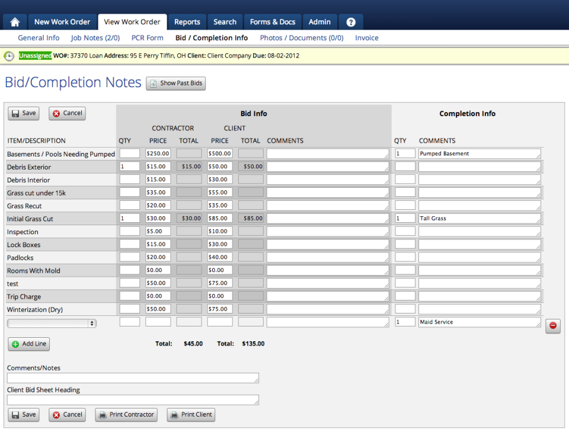Remove the Maid Service line with the red minus icon
The image size is (569, 435).
point(552,326)
